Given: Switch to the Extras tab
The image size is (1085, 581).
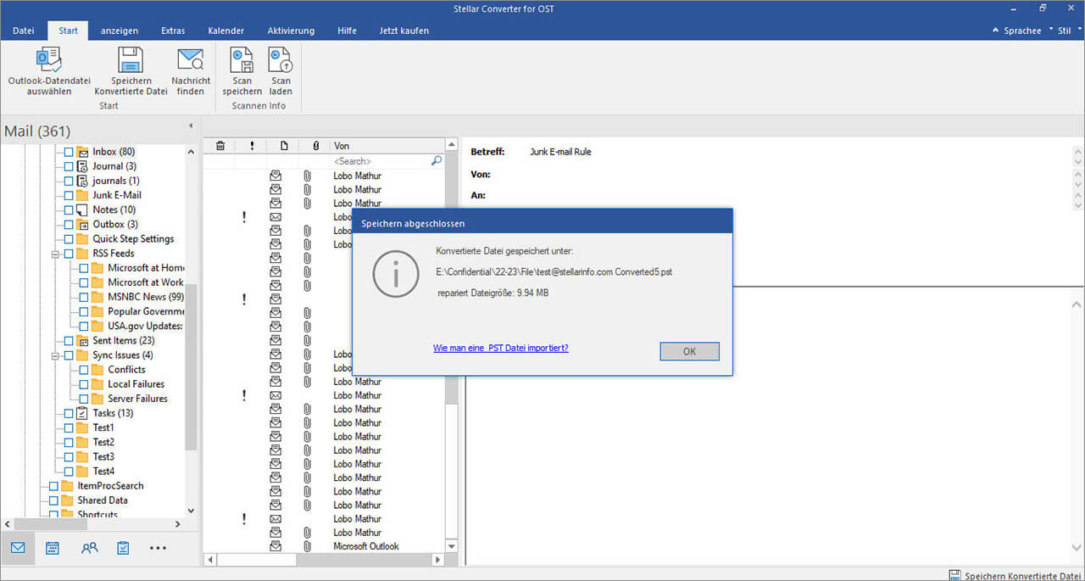Looking at the screenshot, I should (173, 31).
